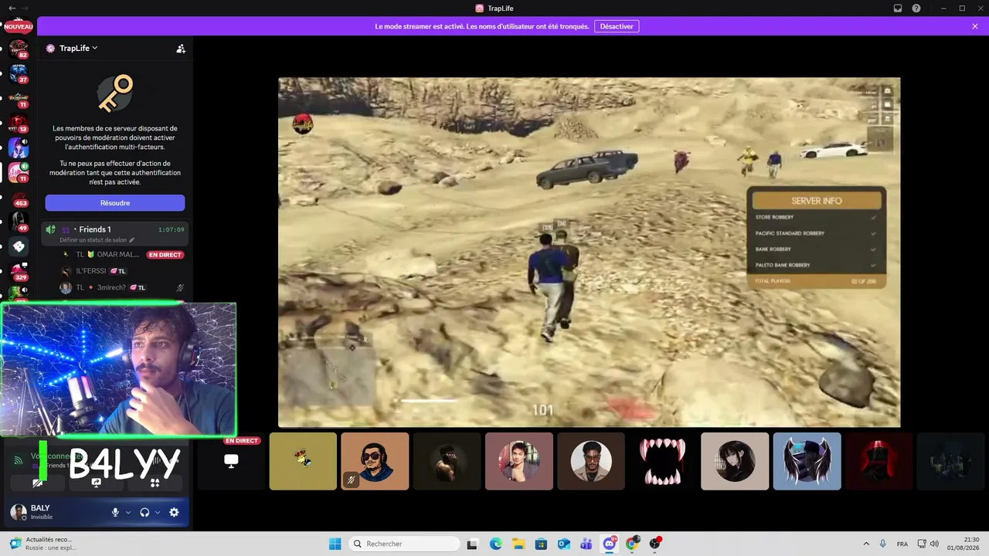Click the Rechercher taskbar search box
The image size is (989, 556).
click(x=404, y=544)
